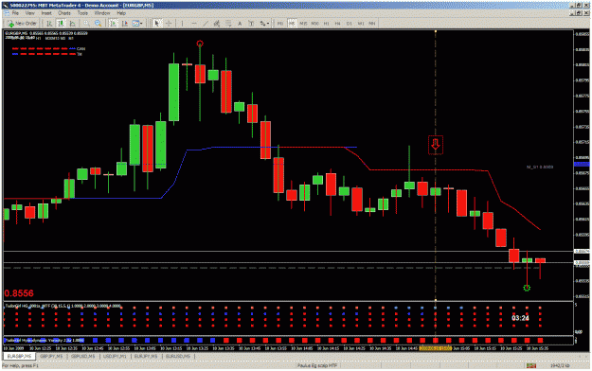
Task: Select the horizontal line drawing tool
Action: (194, 24)
